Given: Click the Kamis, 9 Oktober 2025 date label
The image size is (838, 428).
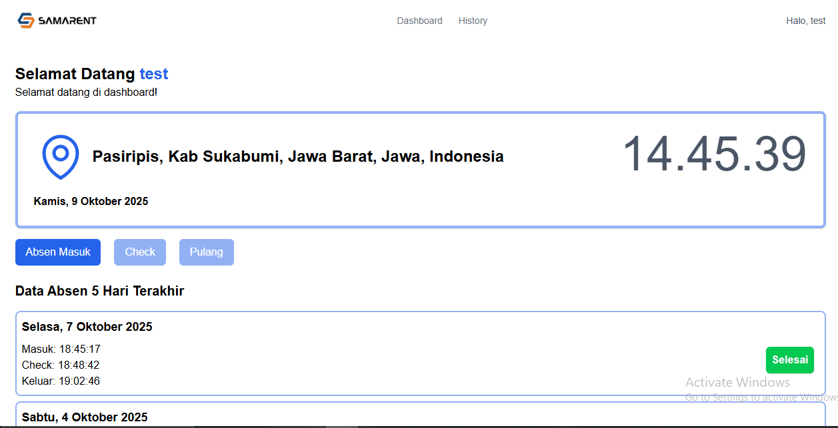Looking at the screenshot, I should tap(91, 201).
